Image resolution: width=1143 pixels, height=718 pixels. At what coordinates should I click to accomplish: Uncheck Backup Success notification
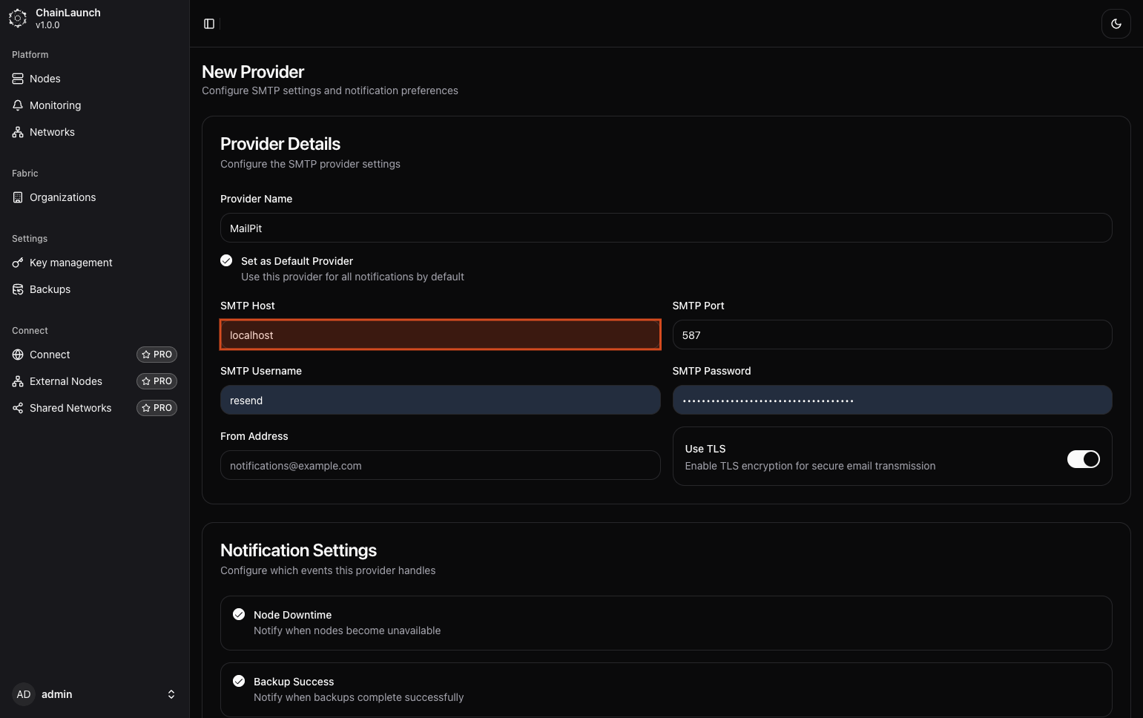pos(239,681)
